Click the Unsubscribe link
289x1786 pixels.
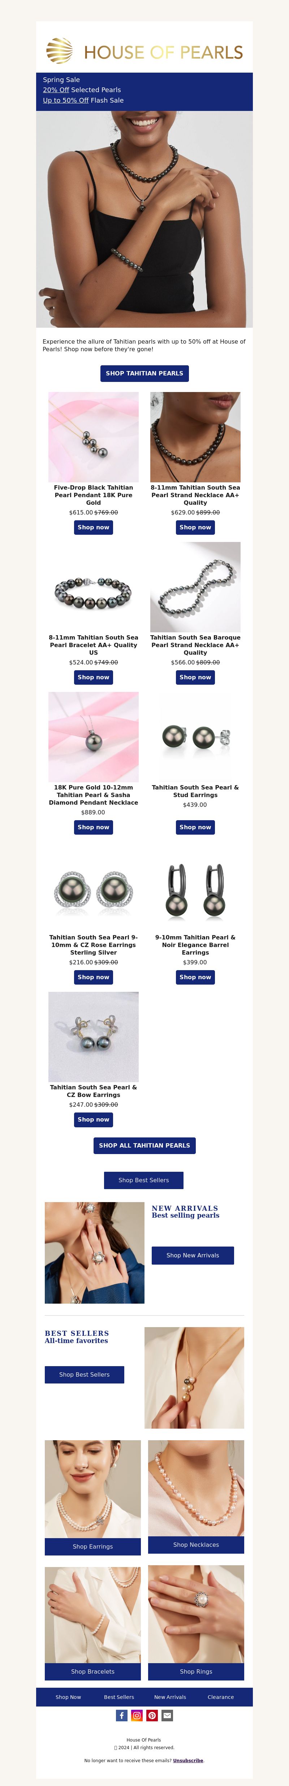pyautogui.click(x=188, y=1760)
